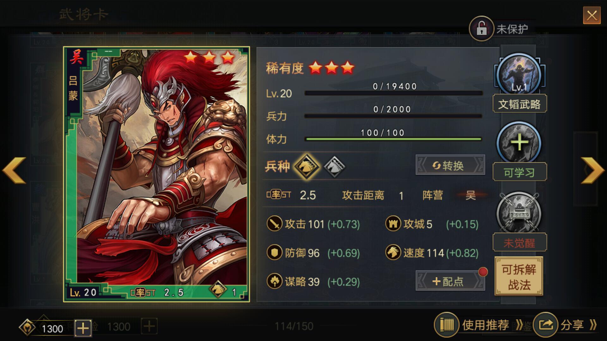Screen dimensions: 607x341
Task: Toggle the 未保护 lock icon
Action: pos(481,29)
